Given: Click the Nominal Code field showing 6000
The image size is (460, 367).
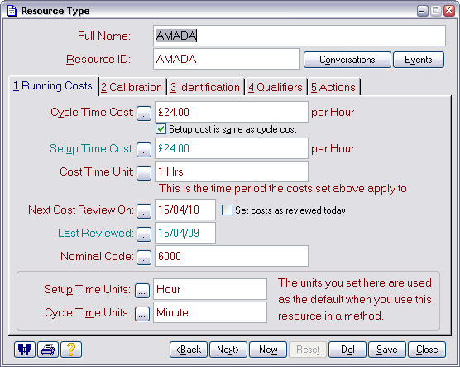Looking at the screenshot, I should pyautogui.click(x=232, y=256).
